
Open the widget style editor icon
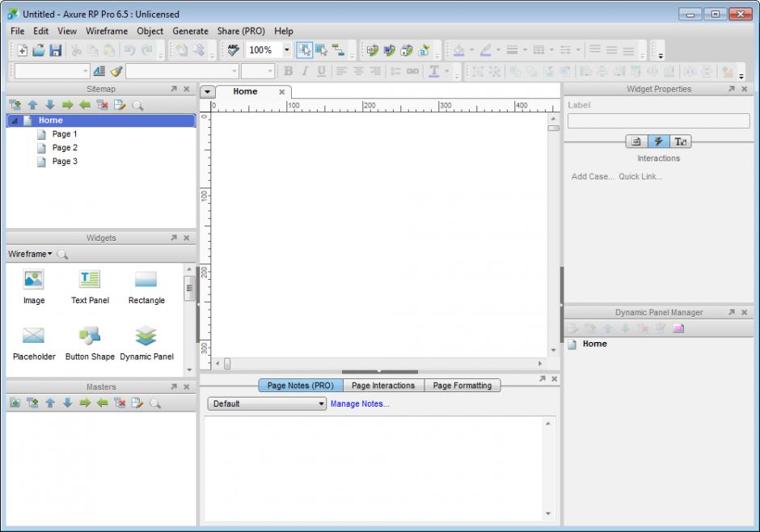tap(99, 72)
